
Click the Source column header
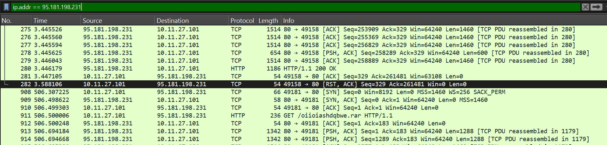click(118, 21)
